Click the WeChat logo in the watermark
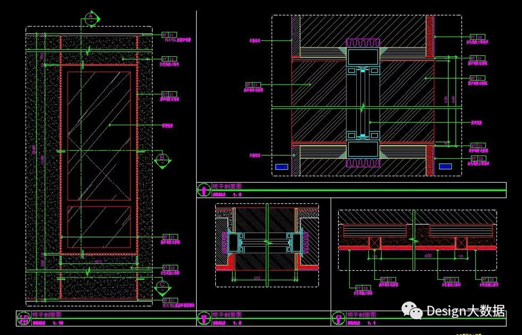Viewport: 522px width, 335px height. 414,311
